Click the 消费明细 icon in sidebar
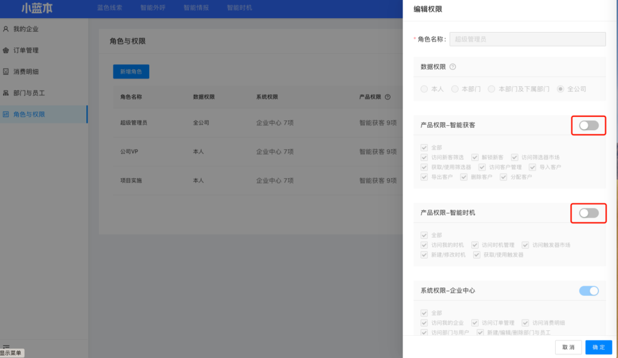Viewport: 618px width, 358px height. (x=6, y=72)
